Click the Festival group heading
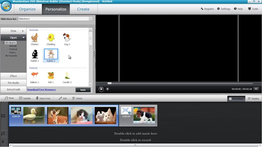262x147 pixels. point(33,68)
